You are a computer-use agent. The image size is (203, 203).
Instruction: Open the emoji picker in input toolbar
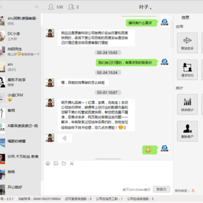48,164
